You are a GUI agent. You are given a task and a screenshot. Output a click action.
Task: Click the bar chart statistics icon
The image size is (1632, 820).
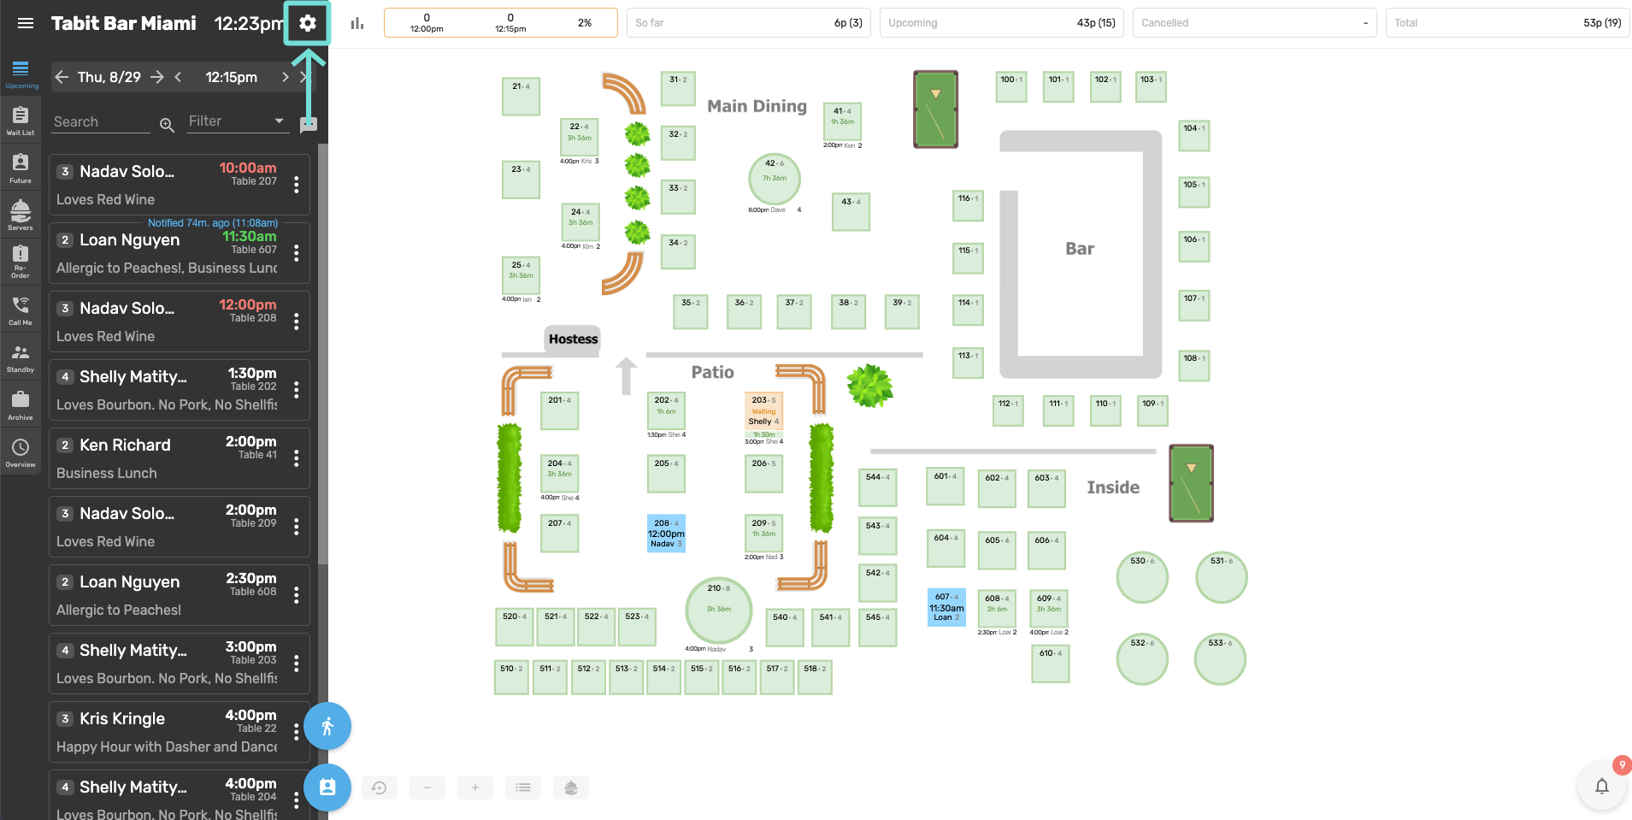point(357,23)
